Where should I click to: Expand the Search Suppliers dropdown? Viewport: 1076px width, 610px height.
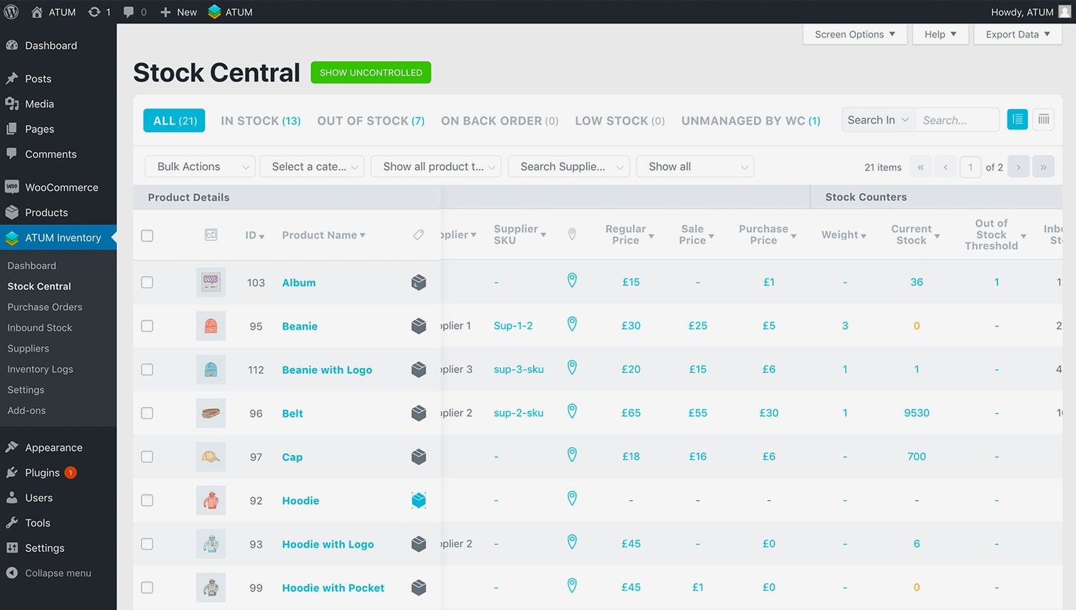point(569,167)
